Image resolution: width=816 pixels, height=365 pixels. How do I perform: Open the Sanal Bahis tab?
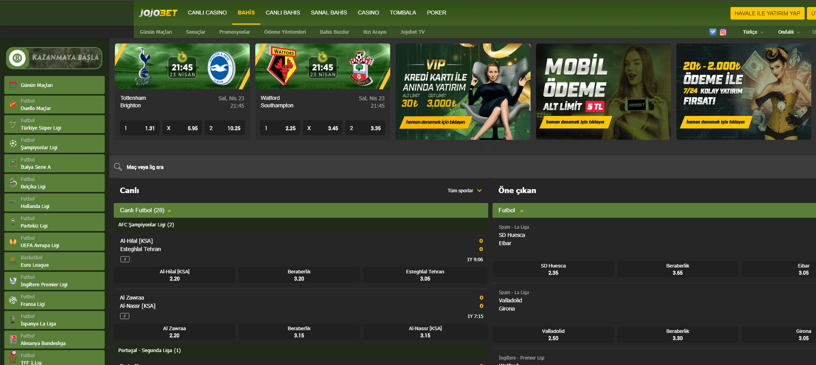pyautogui.click(x=329, y=13)
